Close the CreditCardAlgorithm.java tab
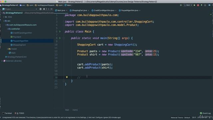 click(x=116, y=10)
